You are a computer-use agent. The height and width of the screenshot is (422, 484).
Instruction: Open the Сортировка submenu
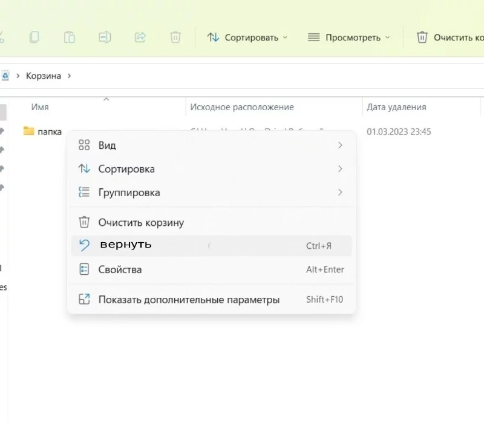pyautogui.click(x=211, y=169)
